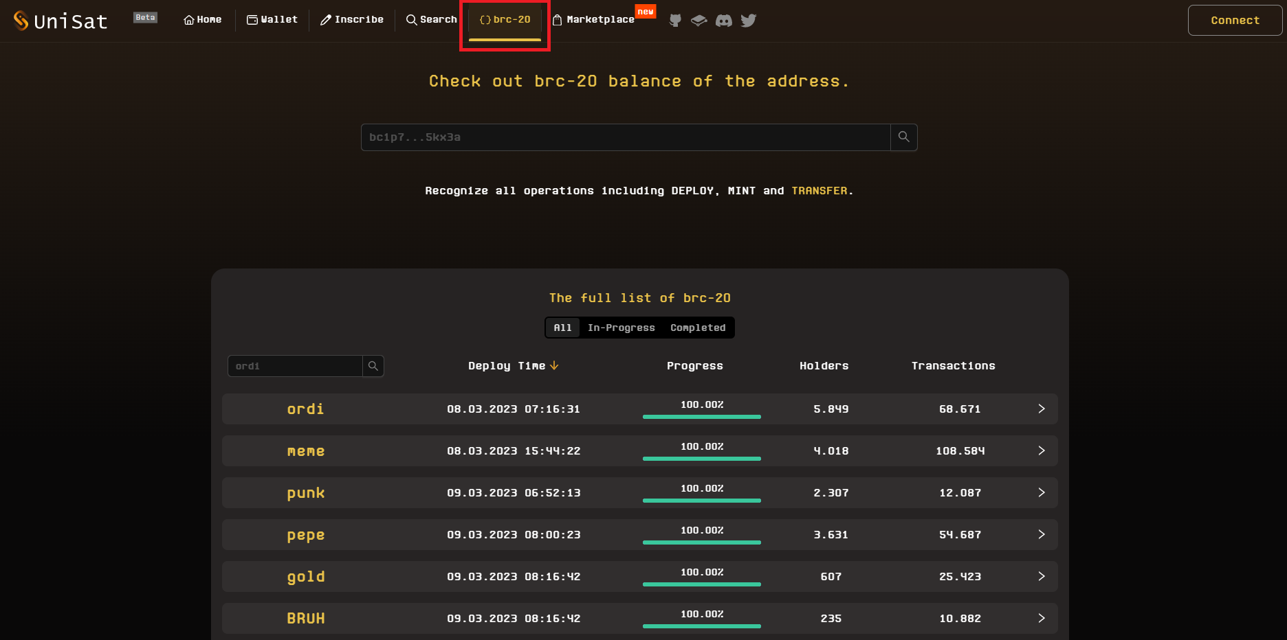
Task: Open the Twitter icon link
Action: (x=749, y=21)
